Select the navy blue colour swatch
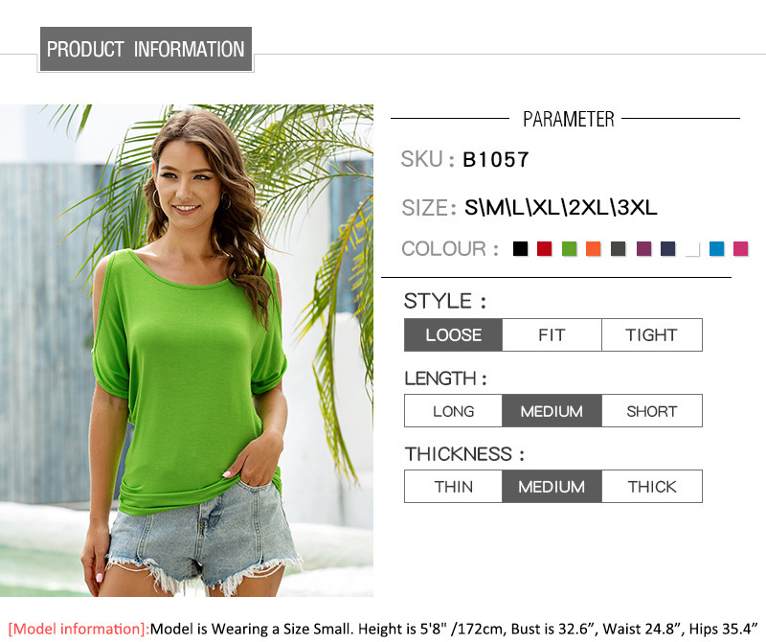 click(x=667, y=249)
